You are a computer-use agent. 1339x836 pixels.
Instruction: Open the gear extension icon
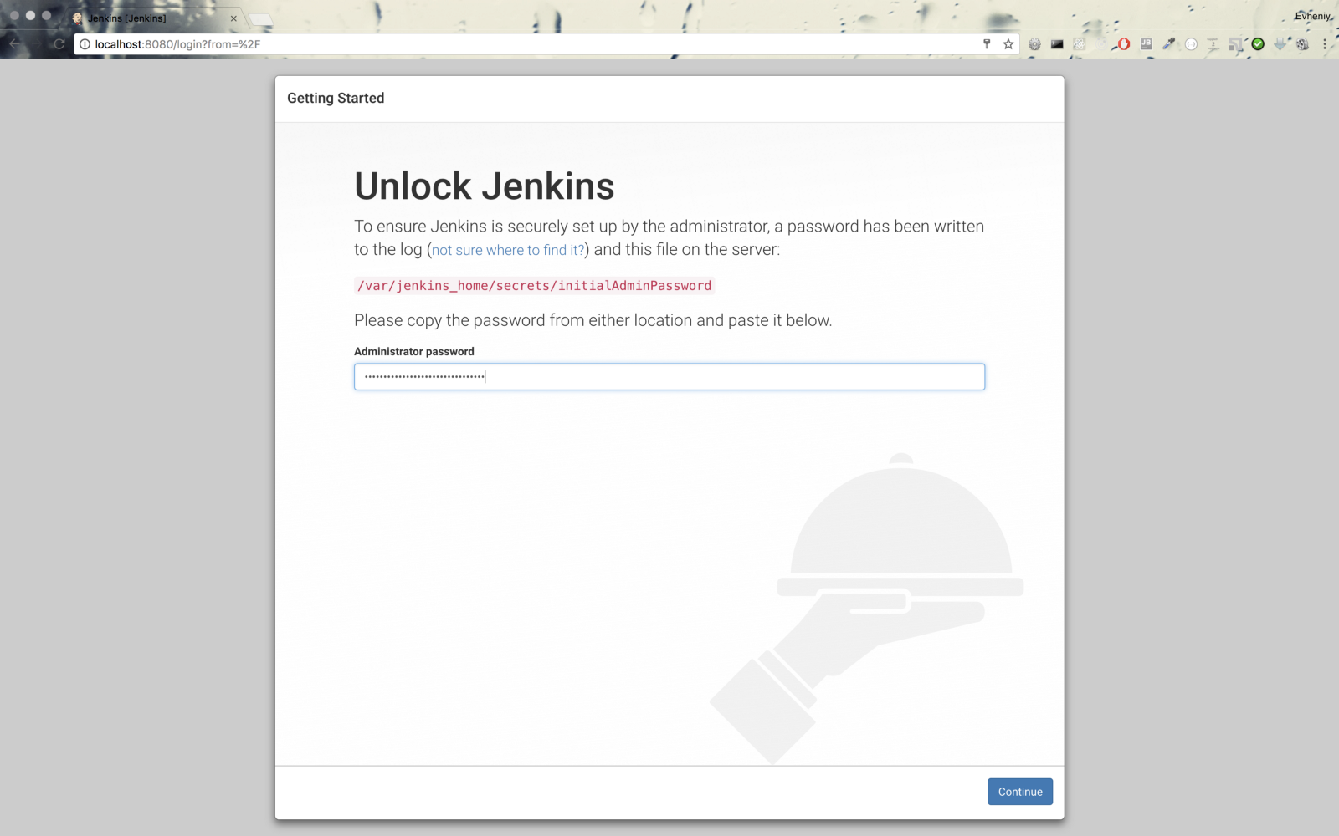click(1035, 44)
